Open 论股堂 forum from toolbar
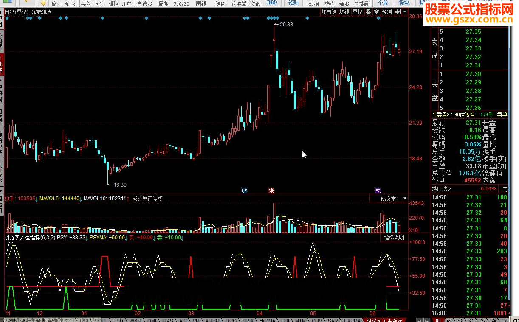 (x=239, y=4)
